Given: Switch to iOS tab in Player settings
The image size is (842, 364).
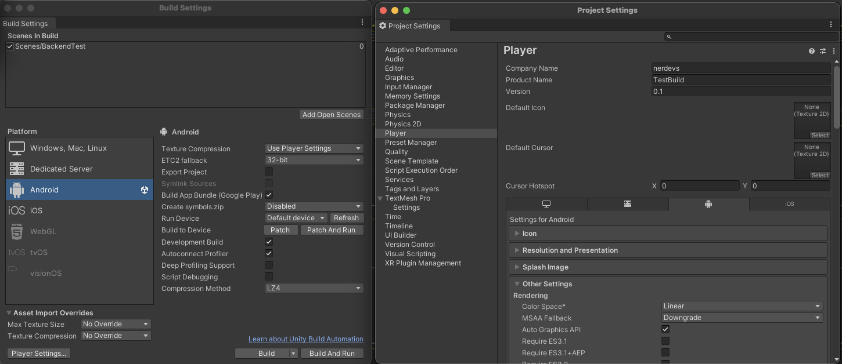Looking at the screenshot, I should (789, 204).
